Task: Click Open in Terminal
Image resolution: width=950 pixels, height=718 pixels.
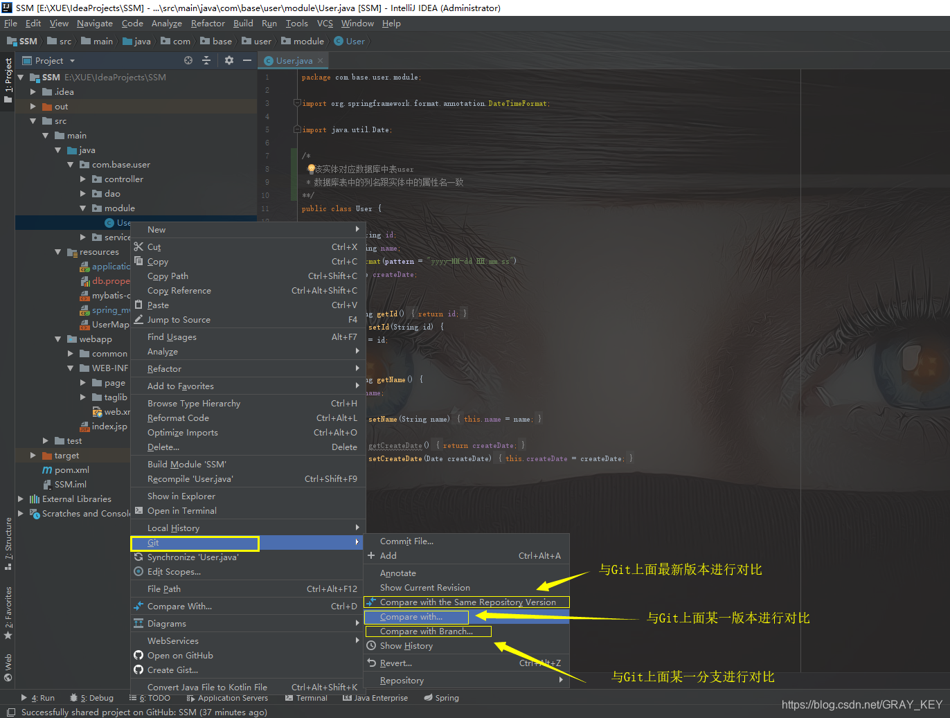Action: click(247, 511)
